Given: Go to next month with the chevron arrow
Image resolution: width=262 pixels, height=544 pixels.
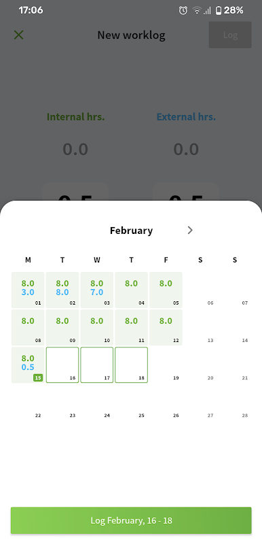Looking at the screenshot, I should click(x=190, y=230).
